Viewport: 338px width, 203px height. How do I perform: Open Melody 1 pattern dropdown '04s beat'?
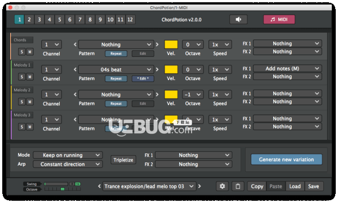pos(116,70)
